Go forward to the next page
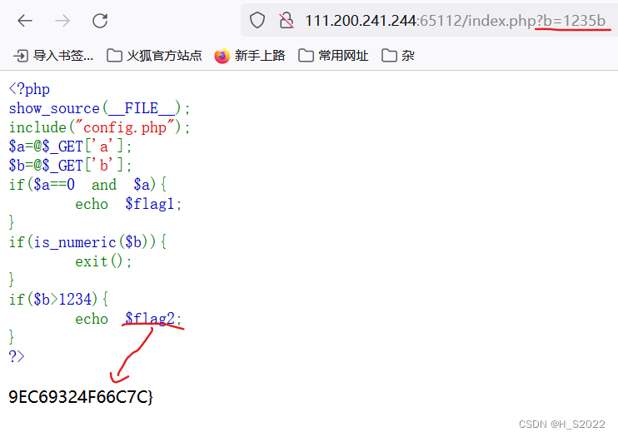618x437 pixels. [x=62, y=21]
